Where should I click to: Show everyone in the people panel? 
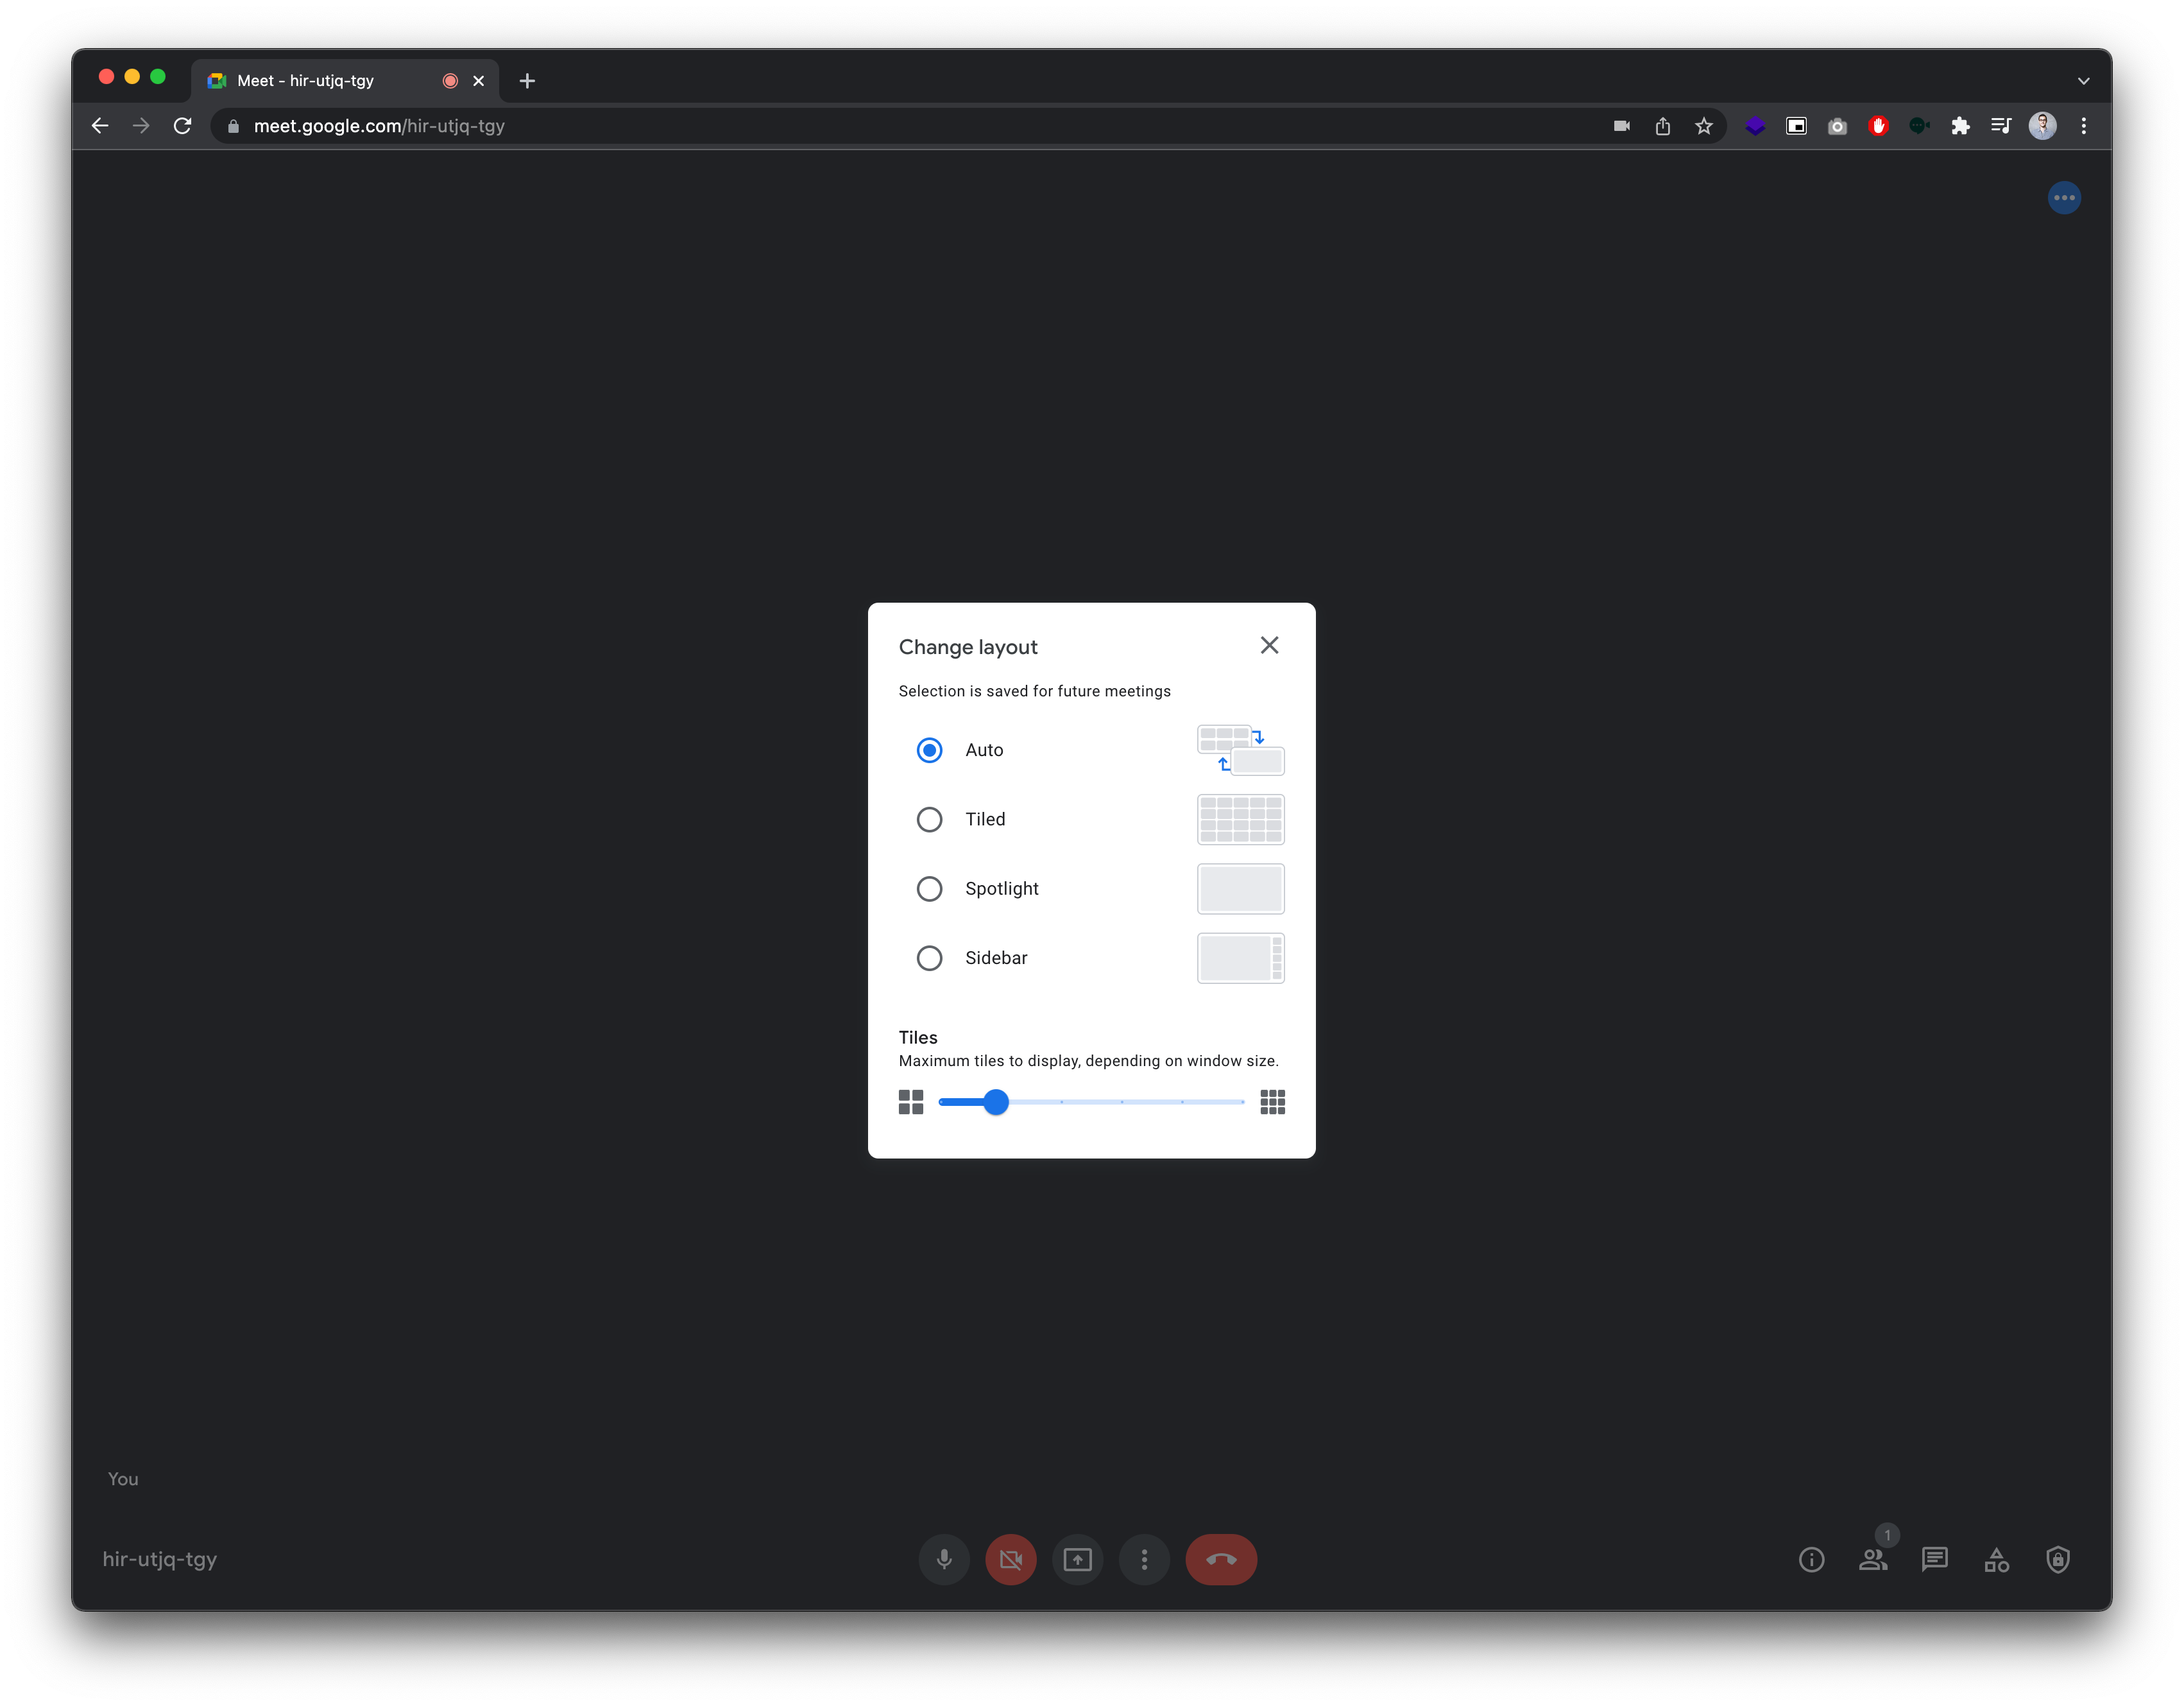pyautogui.click(x=1873, y=1559)
